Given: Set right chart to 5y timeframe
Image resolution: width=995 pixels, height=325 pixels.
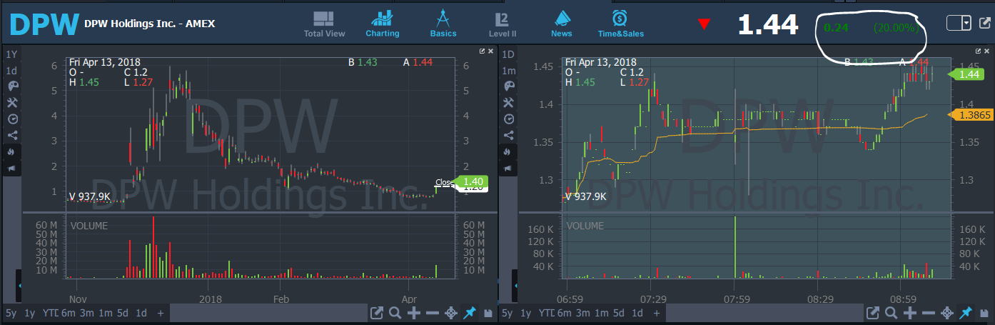Looking at the screenshot, I should click(508, 313).
